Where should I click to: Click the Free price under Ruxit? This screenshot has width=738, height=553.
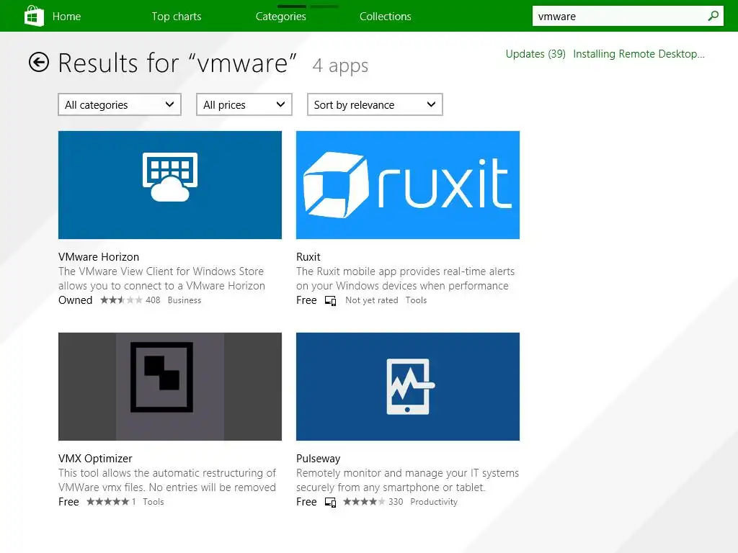(306, 300)
